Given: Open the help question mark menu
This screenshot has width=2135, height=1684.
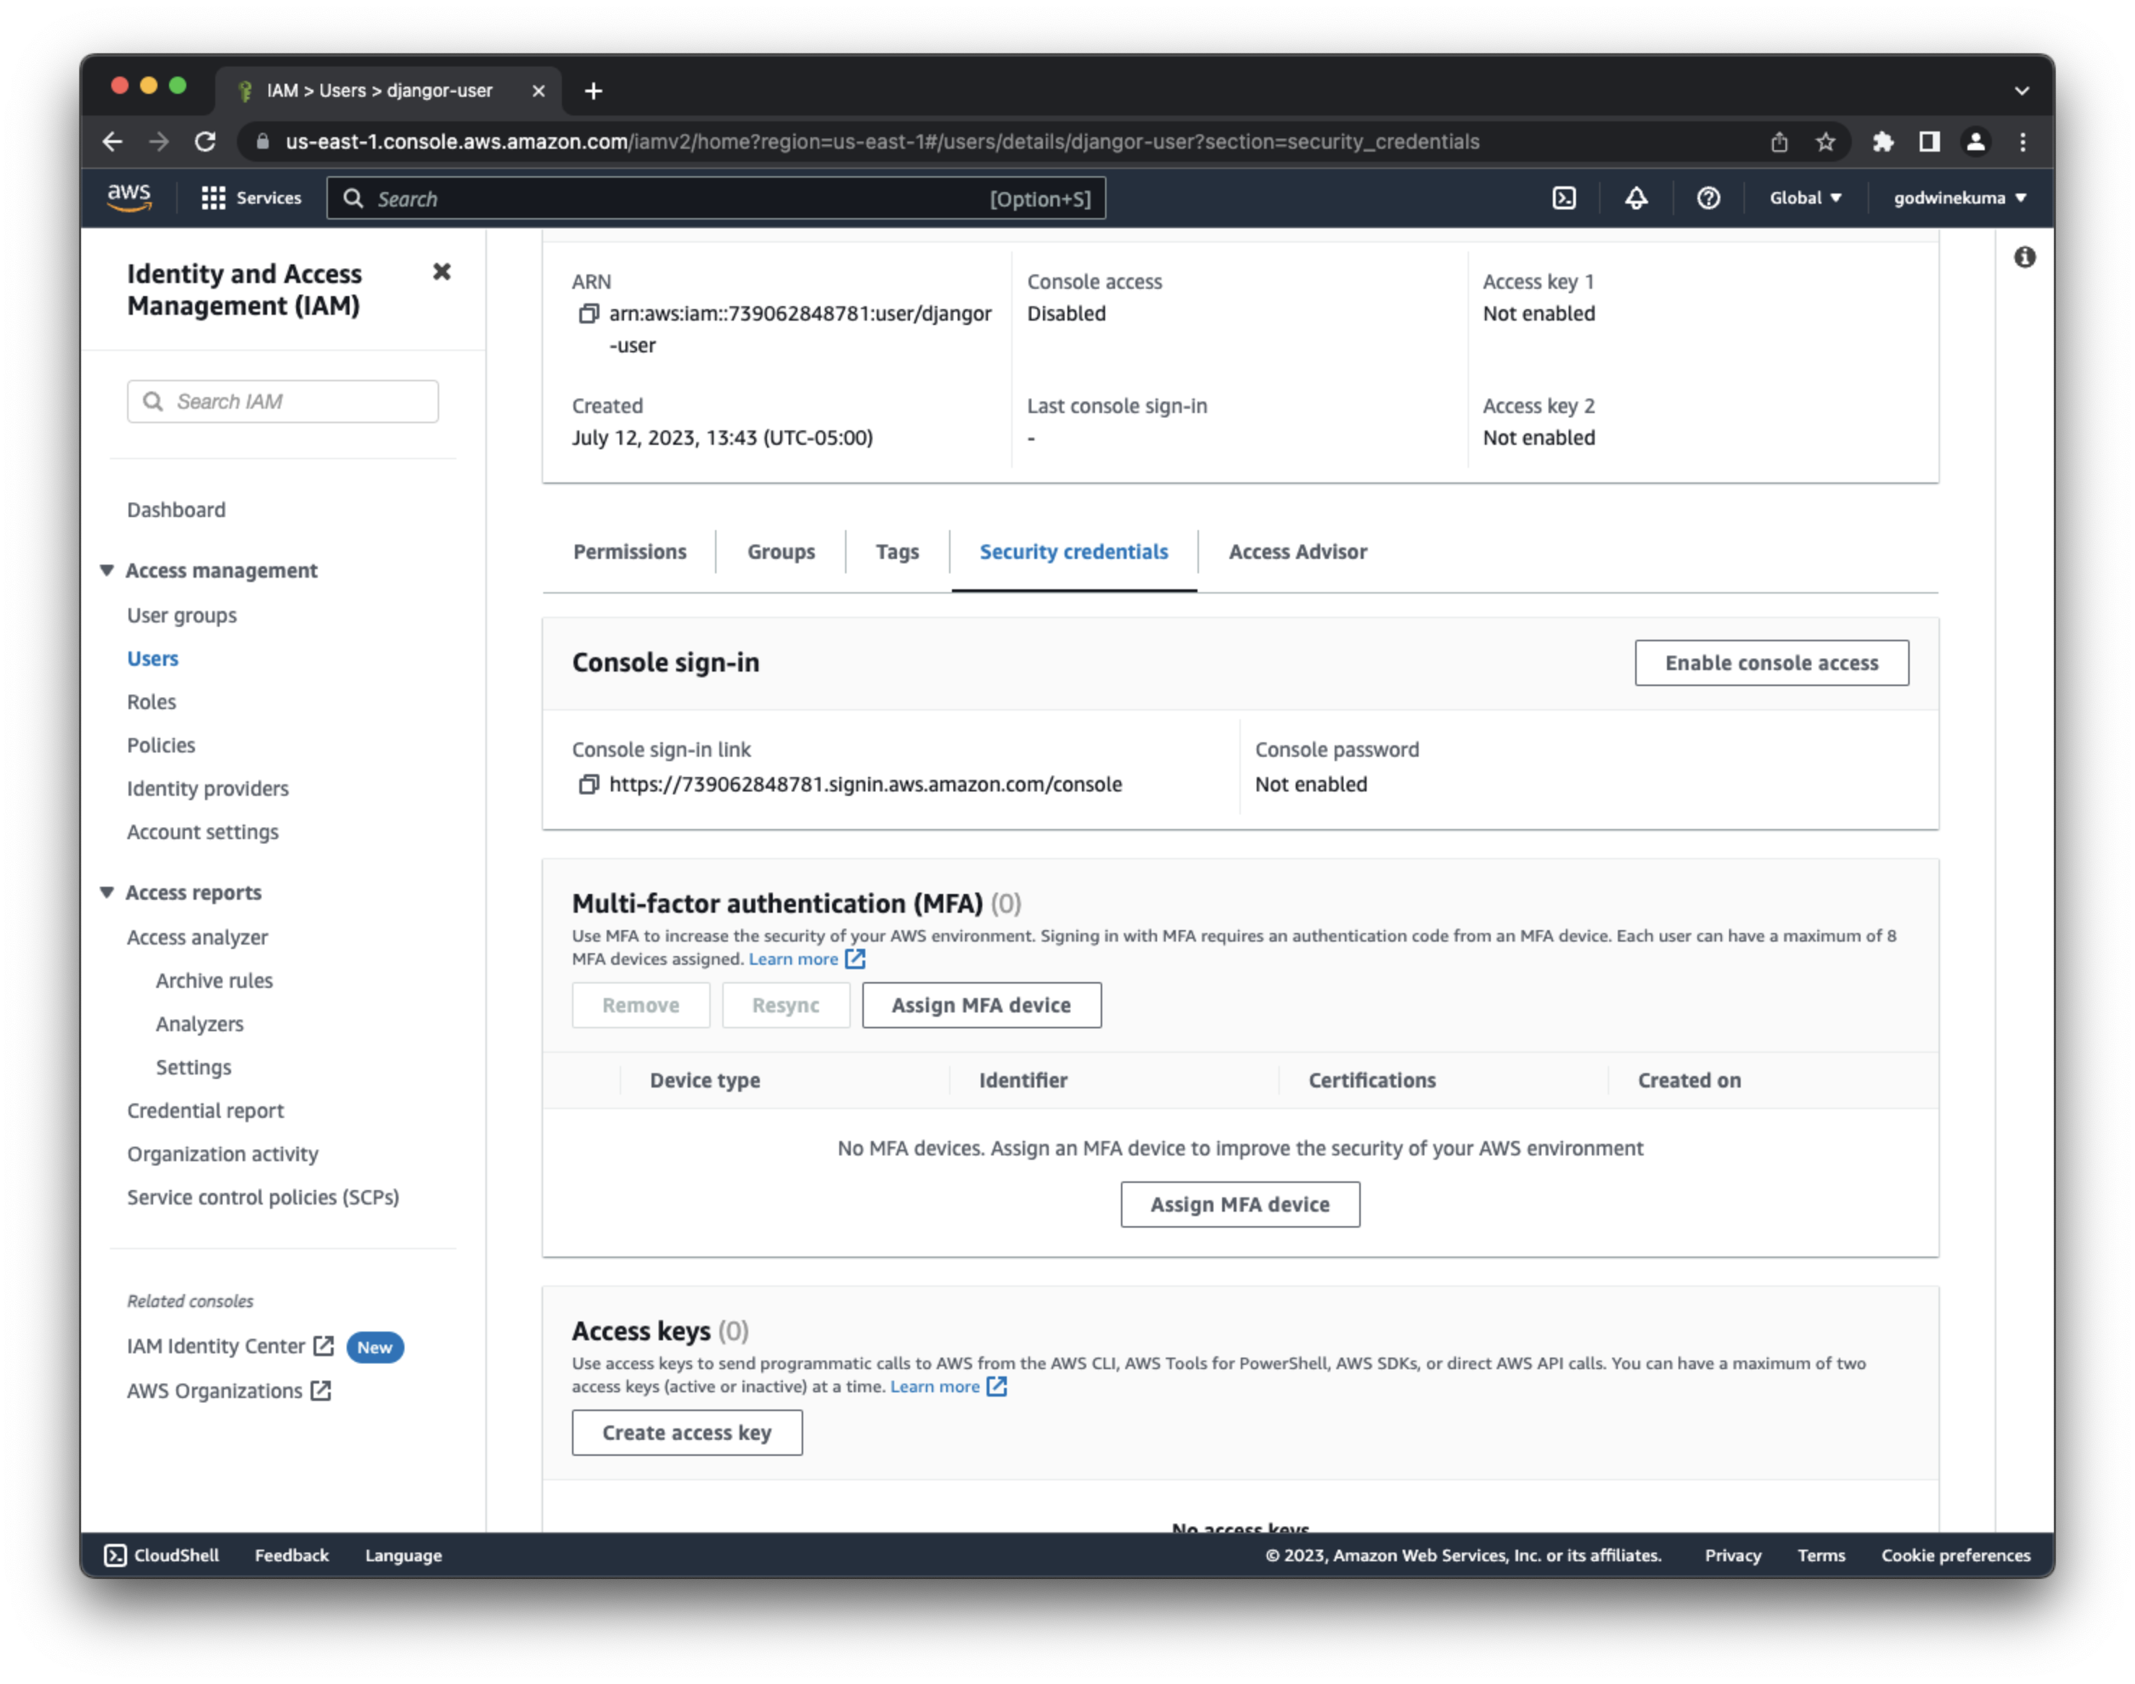Looking at the screenshot, I should [1708, 198].
